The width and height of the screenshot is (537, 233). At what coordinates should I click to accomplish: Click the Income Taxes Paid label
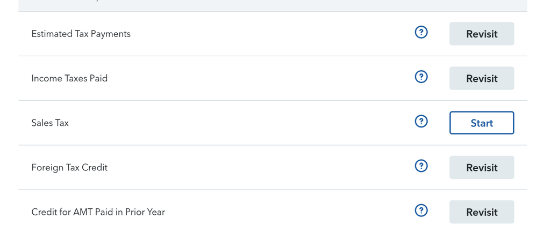pos(69,78)
